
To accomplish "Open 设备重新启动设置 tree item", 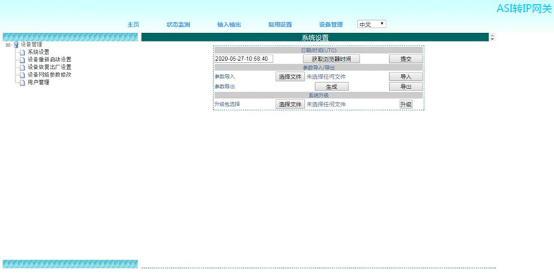I will 49,59.
